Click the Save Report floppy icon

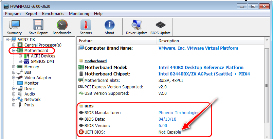click(x=38, y=25)
